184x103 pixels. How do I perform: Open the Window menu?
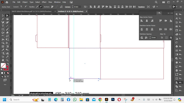(57, 2)
